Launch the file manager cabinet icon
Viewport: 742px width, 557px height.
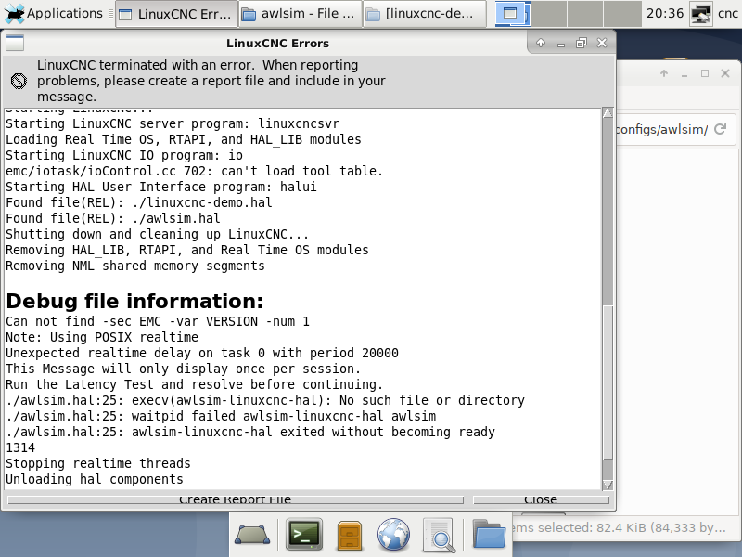pyautogui.click(x=349, y=535)
